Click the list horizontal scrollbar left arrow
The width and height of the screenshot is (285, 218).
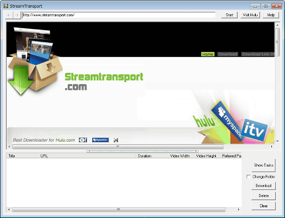9,210
